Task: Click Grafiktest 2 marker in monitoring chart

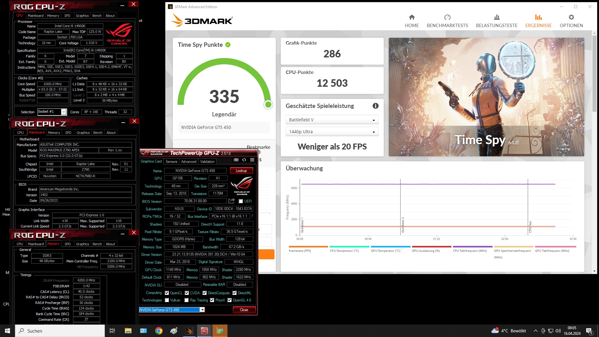Action: (403, 225)
